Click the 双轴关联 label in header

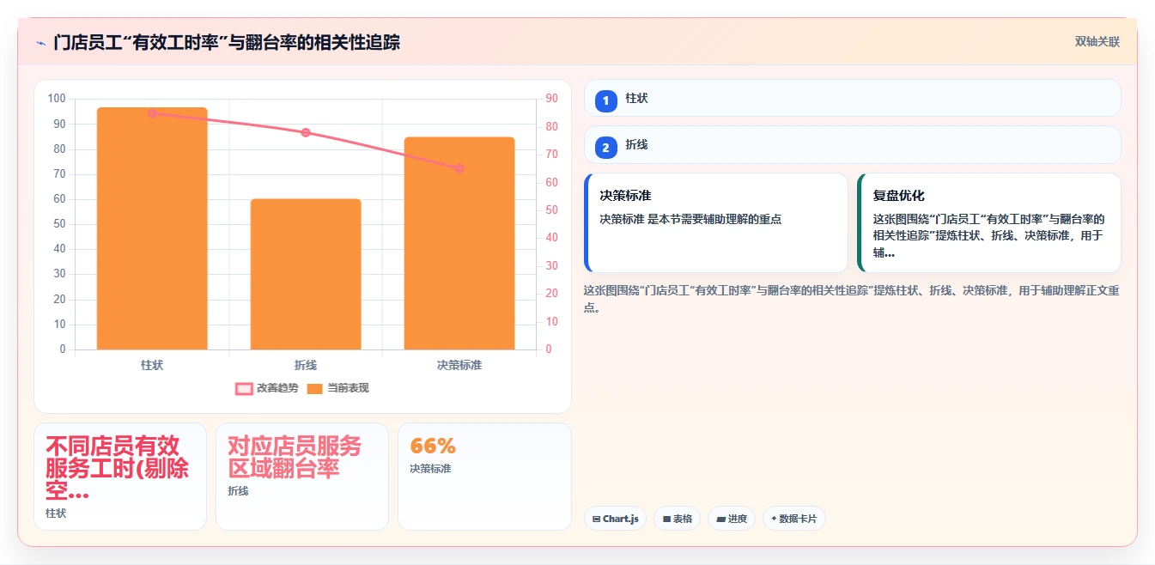(x=1097, y=41)
